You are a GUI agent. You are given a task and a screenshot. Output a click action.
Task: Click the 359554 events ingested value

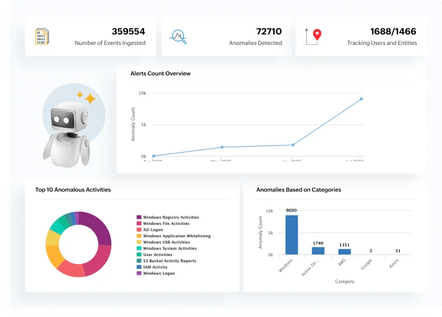(128, 31)
